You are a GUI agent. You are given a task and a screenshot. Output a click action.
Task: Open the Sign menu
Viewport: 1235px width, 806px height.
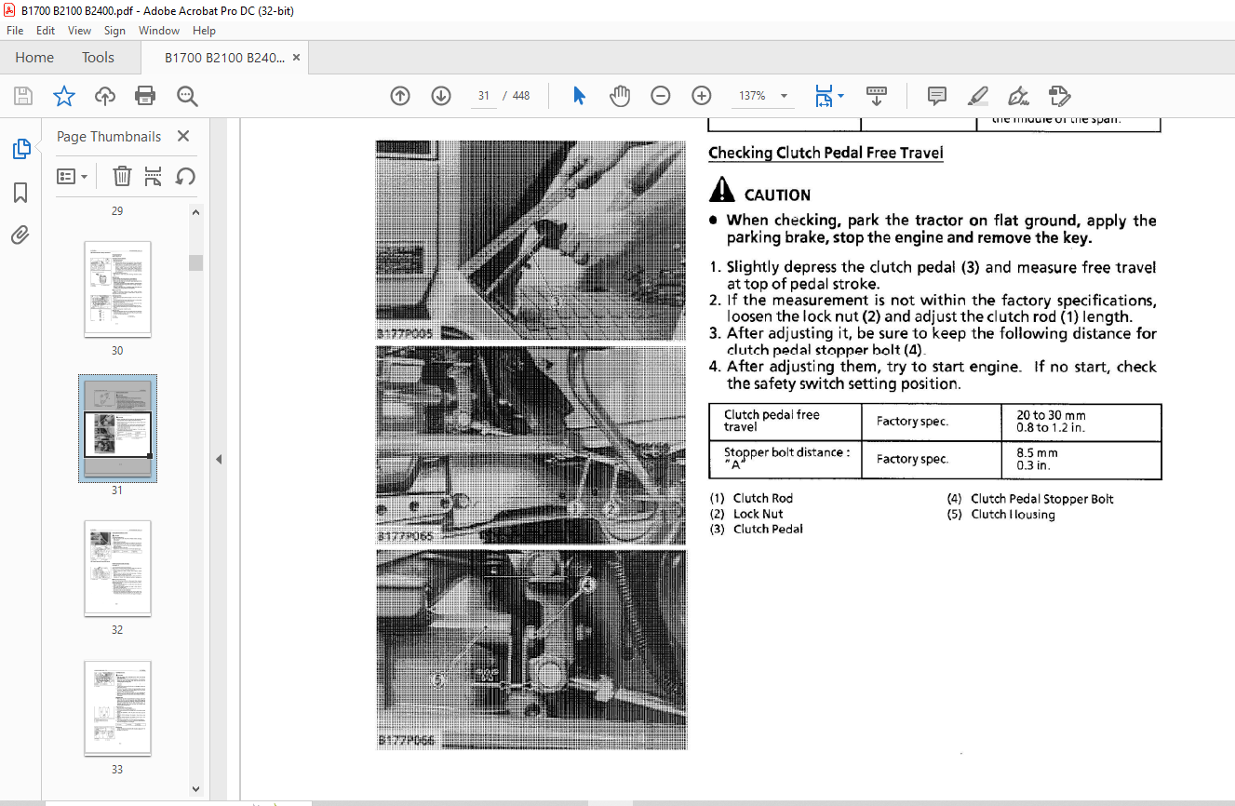(x=114, y=31)
